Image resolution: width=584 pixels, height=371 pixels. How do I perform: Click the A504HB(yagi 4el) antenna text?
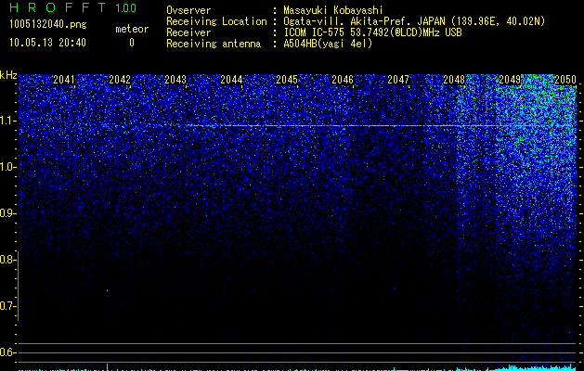pyautogui.click(x=328, y=44)
